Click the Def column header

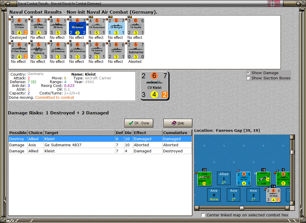pyautogui.click(x=119, y=133)
